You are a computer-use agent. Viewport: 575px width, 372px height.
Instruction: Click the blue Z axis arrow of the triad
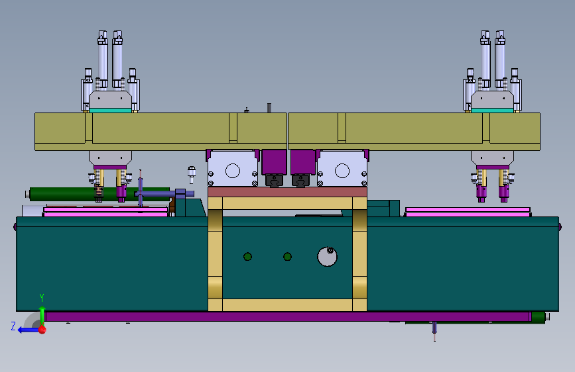coord(28,330)
